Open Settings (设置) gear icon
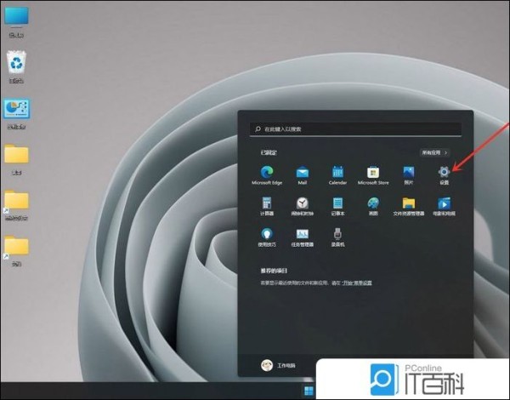Screen dimensions: 510x400 tap(444, 175)
